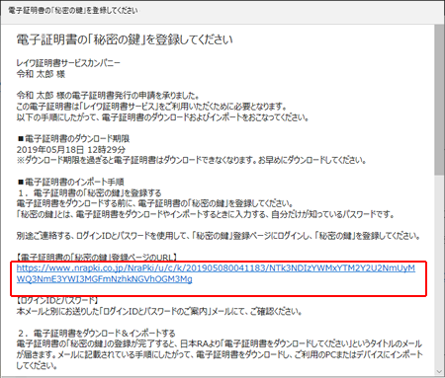Viewport: 445px width, 378px height.
Task: Click the vertical scrollbar thumb
Action: coord(439,100)
